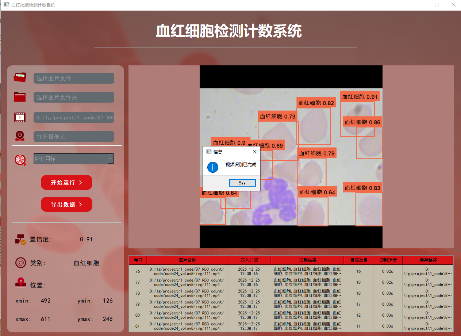461x336 pixels.
Task: Click detection label 血红细胞 0.91
Action: (360, 96)
